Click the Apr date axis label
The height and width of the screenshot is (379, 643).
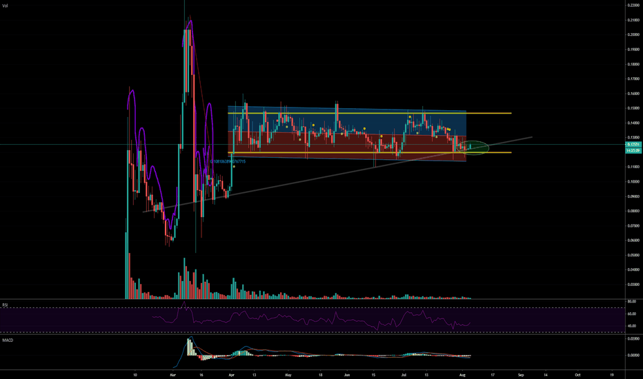(x=231, y=375)
